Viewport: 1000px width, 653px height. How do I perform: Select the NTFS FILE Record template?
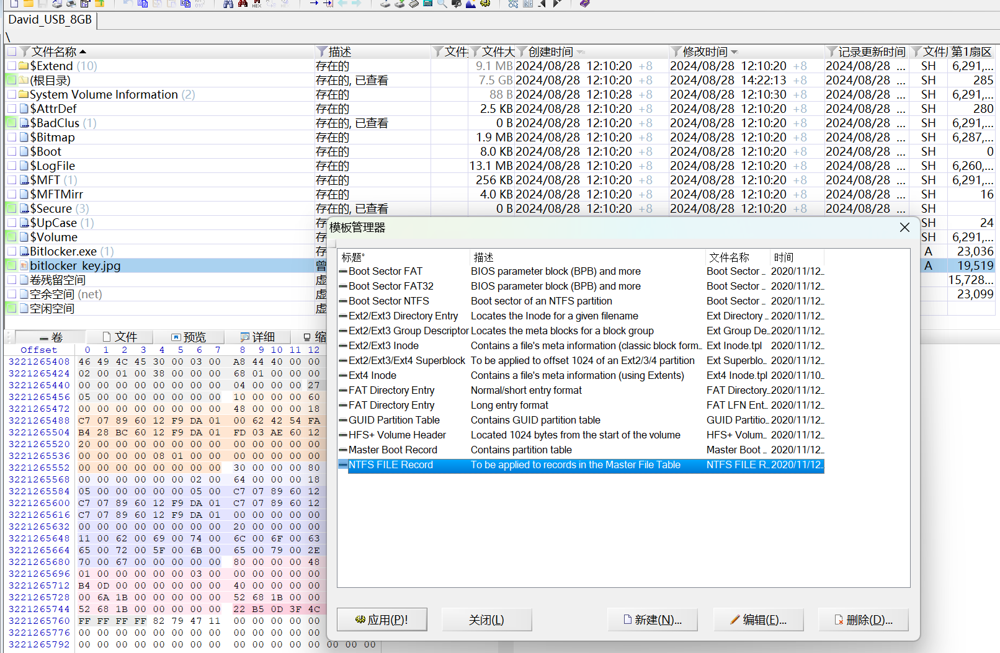581,464
